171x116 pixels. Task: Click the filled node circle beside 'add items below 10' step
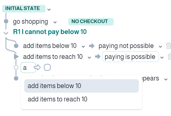point(16,46)
